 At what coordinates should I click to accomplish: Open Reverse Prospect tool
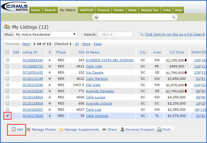137,130
